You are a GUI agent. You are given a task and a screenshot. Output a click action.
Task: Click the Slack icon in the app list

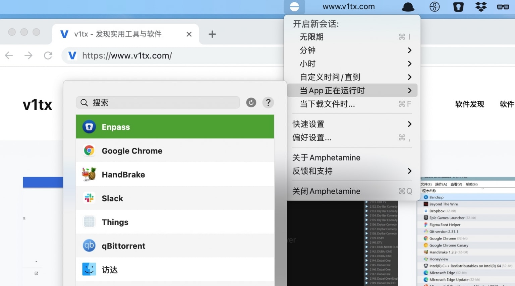point(89,198)
